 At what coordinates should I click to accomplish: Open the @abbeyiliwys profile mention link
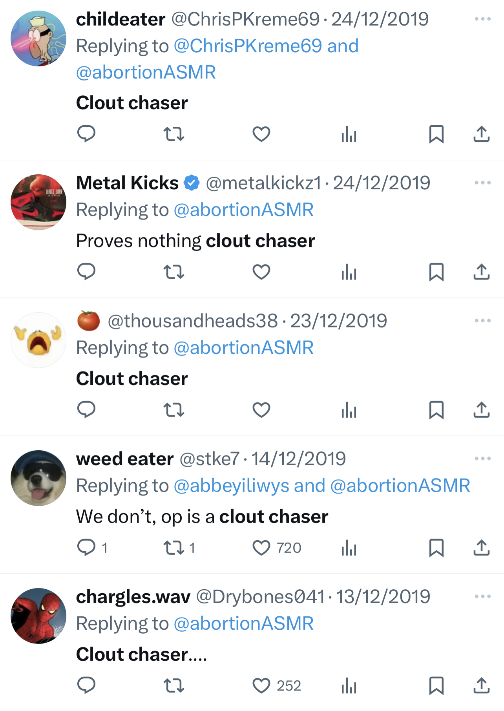pyautogui.click(x=231, y=486)
